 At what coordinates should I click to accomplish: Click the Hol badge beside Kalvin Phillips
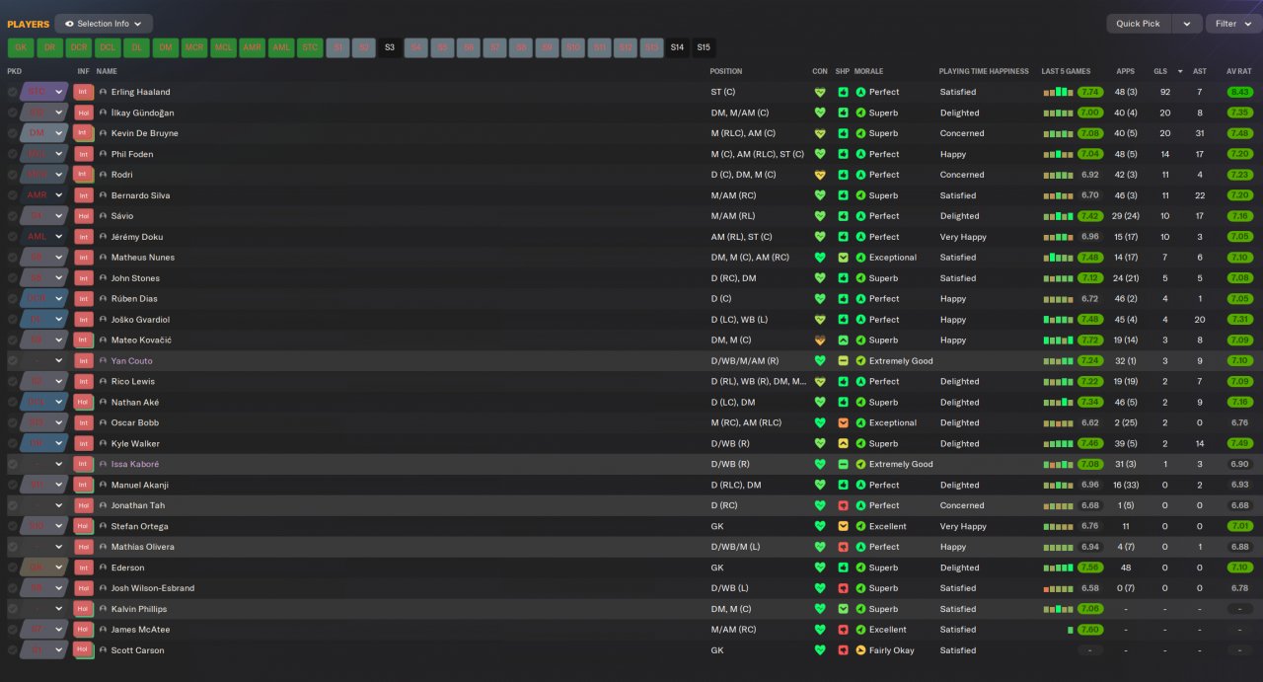84,609
